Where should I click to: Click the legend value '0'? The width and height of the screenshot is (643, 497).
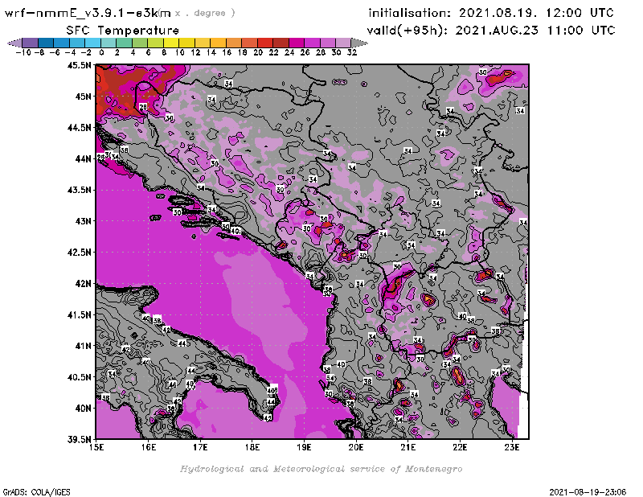coord(101,52)
